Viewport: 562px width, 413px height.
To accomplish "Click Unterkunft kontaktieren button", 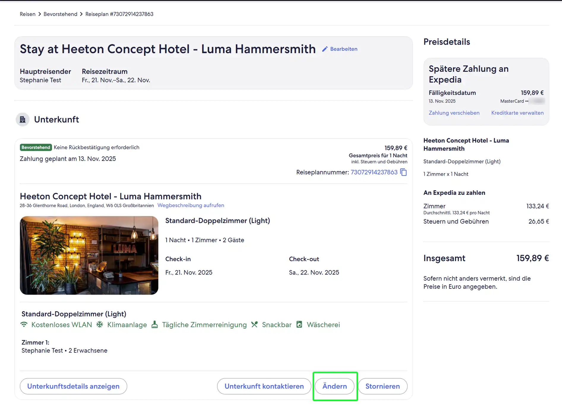I will tap(264, 386).
